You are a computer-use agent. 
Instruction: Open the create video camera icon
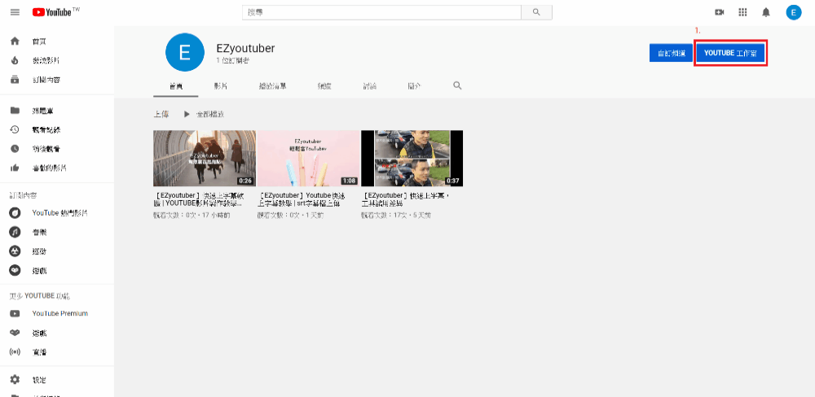click(720, 12)
